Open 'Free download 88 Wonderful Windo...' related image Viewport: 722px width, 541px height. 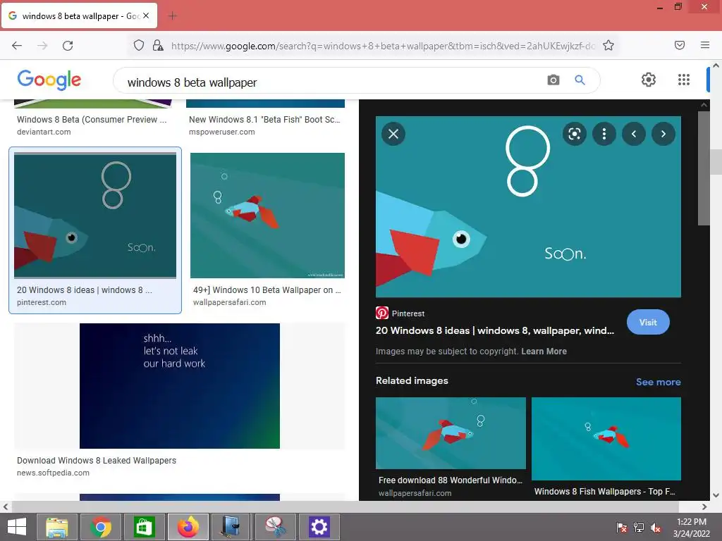(451, 433)
